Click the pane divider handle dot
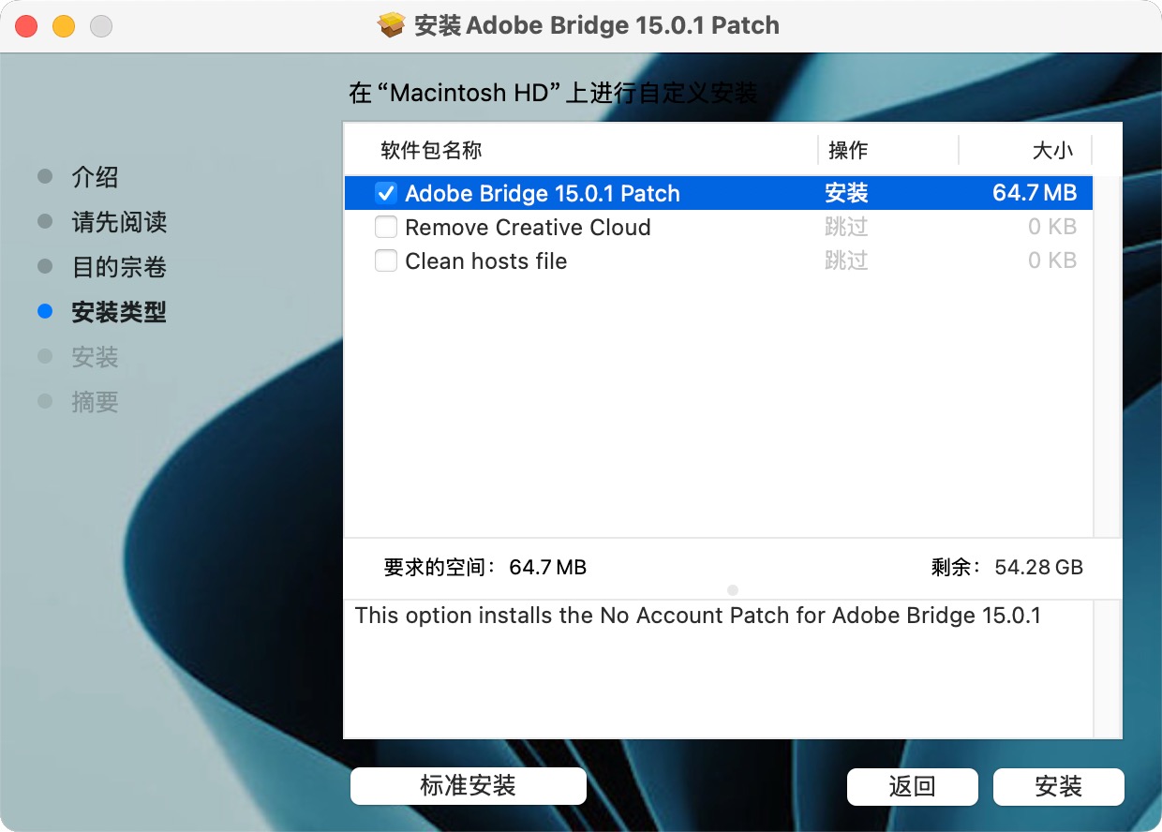Screen dimensions: 1162x832 [x=733, y=590]
